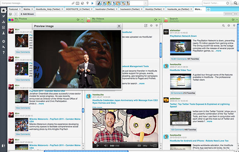The image size is (239, 152).
Task: Open stream options menu icon in My Videos
Action: click(157, 26)
